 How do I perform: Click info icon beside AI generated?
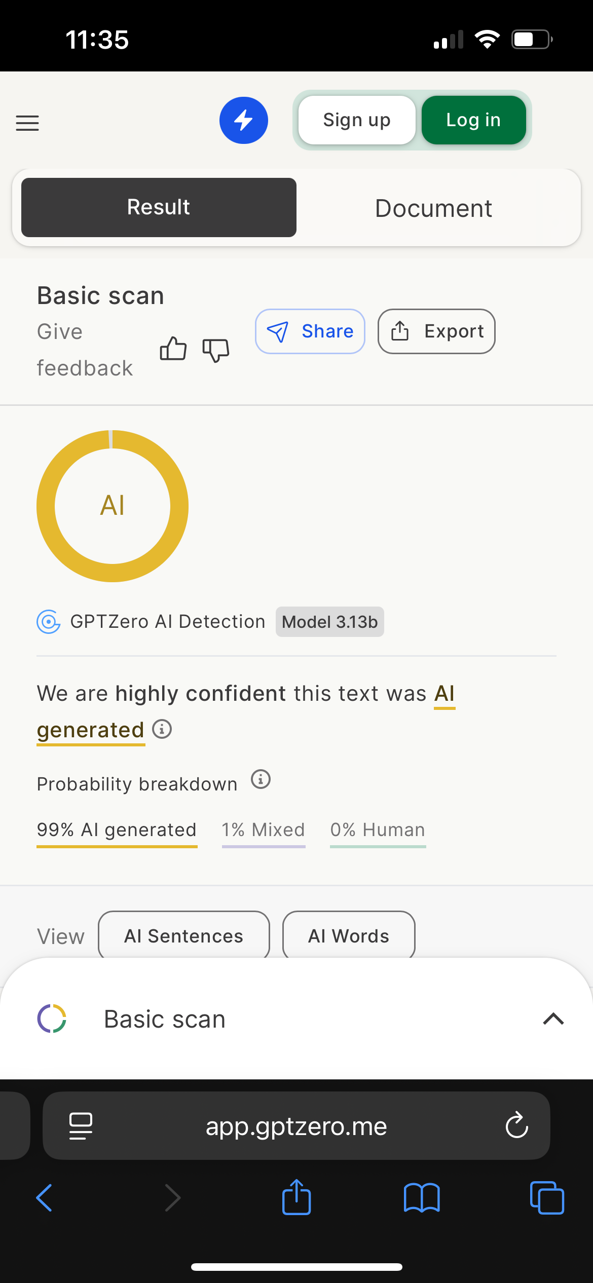162,729
